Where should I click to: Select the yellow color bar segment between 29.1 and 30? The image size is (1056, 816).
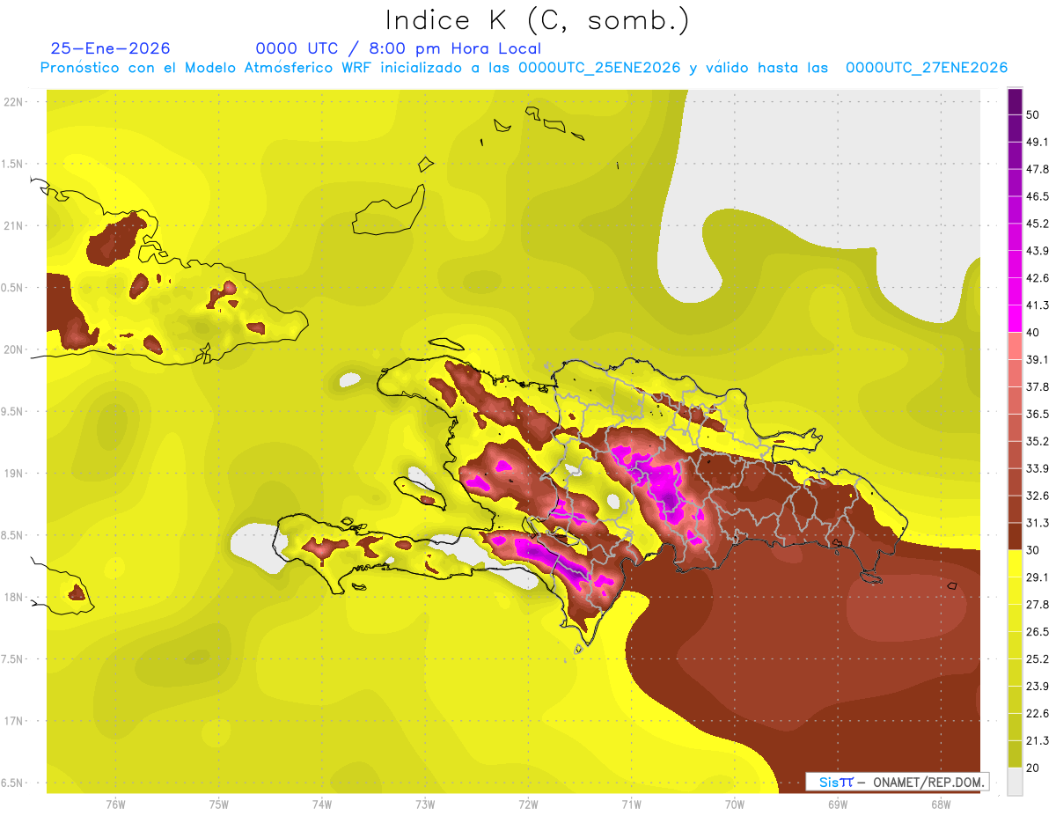pos(1015,563)
